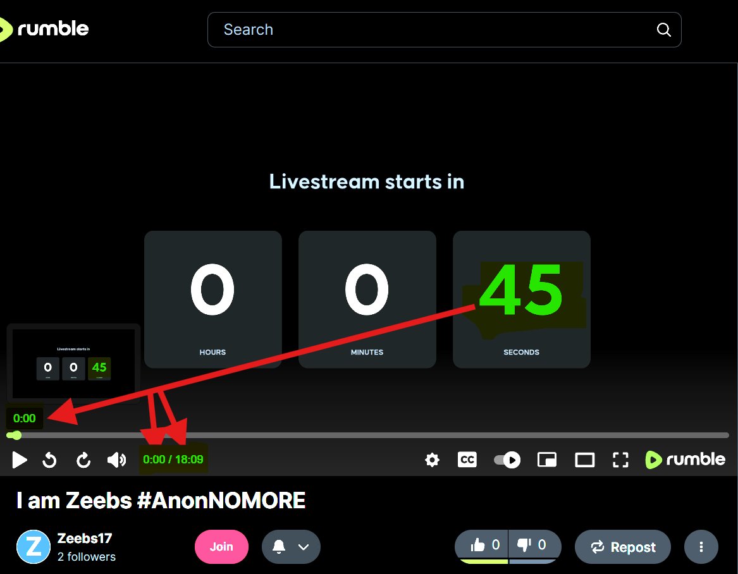Click the seek preview thumbnail

pyautogui.click(x=73, y=363)
